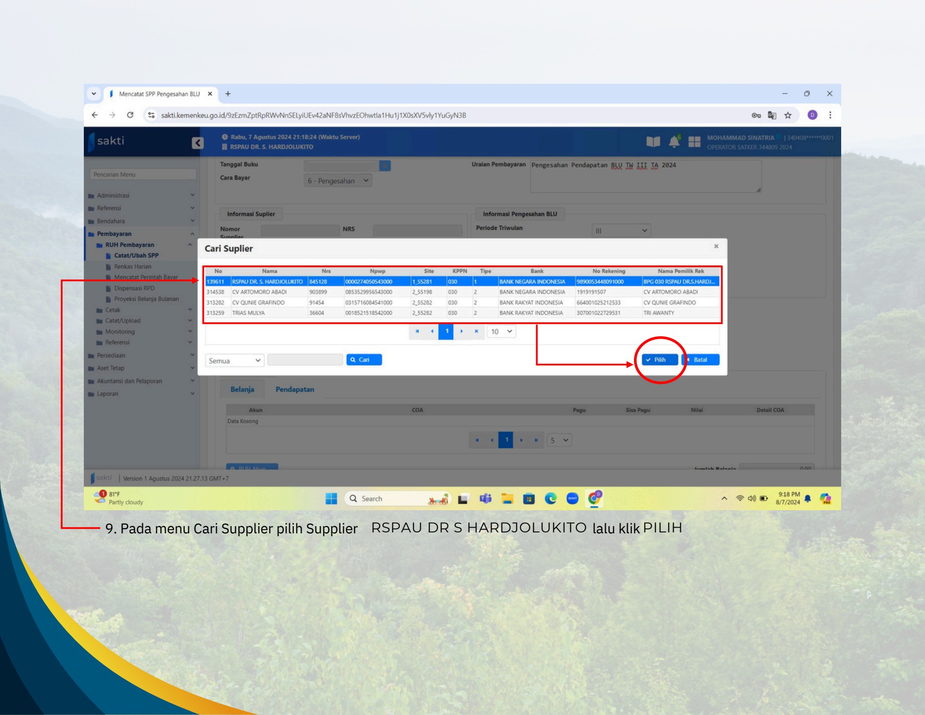Click the Cari search icon in Cari Suplier dialog

364,359
